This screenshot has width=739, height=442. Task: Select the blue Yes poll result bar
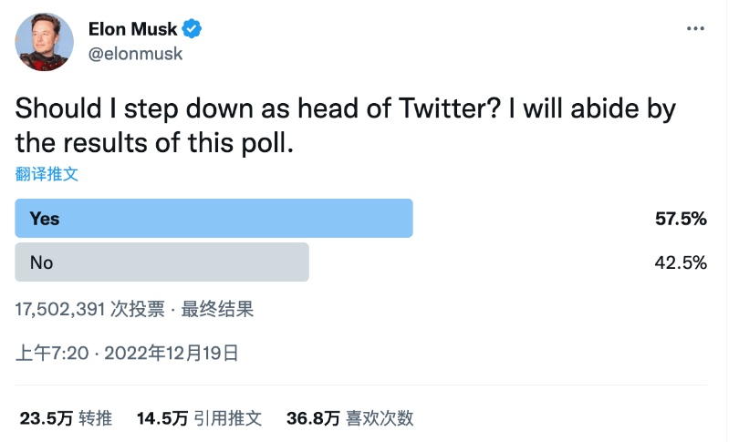[214, 219]
